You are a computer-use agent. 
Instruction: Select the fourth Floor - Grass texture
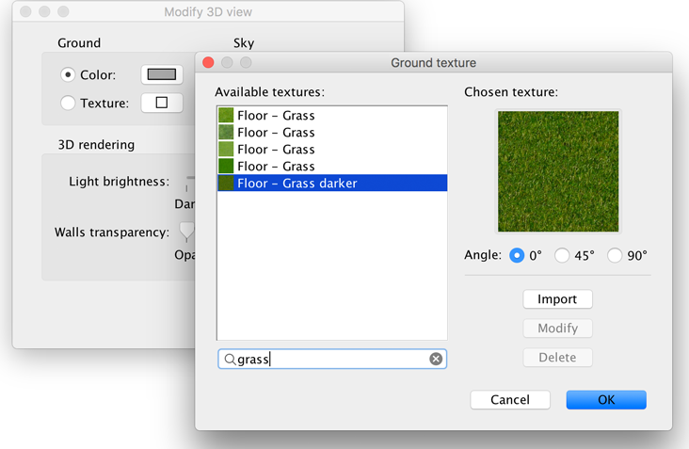coord(276,167)
